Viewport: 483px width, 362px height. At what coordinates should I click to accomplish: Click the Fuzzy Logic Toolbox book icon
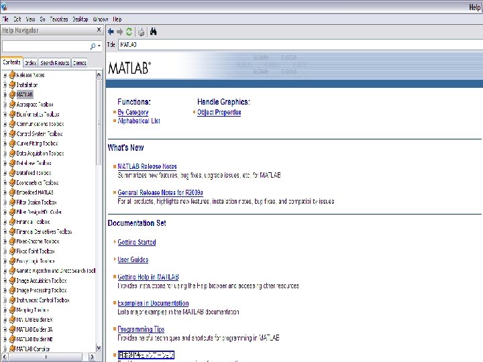12,261
